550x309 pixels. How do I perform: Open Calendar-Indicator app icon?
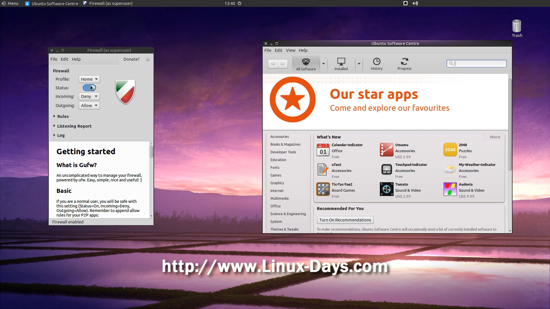tap(323, 150)
